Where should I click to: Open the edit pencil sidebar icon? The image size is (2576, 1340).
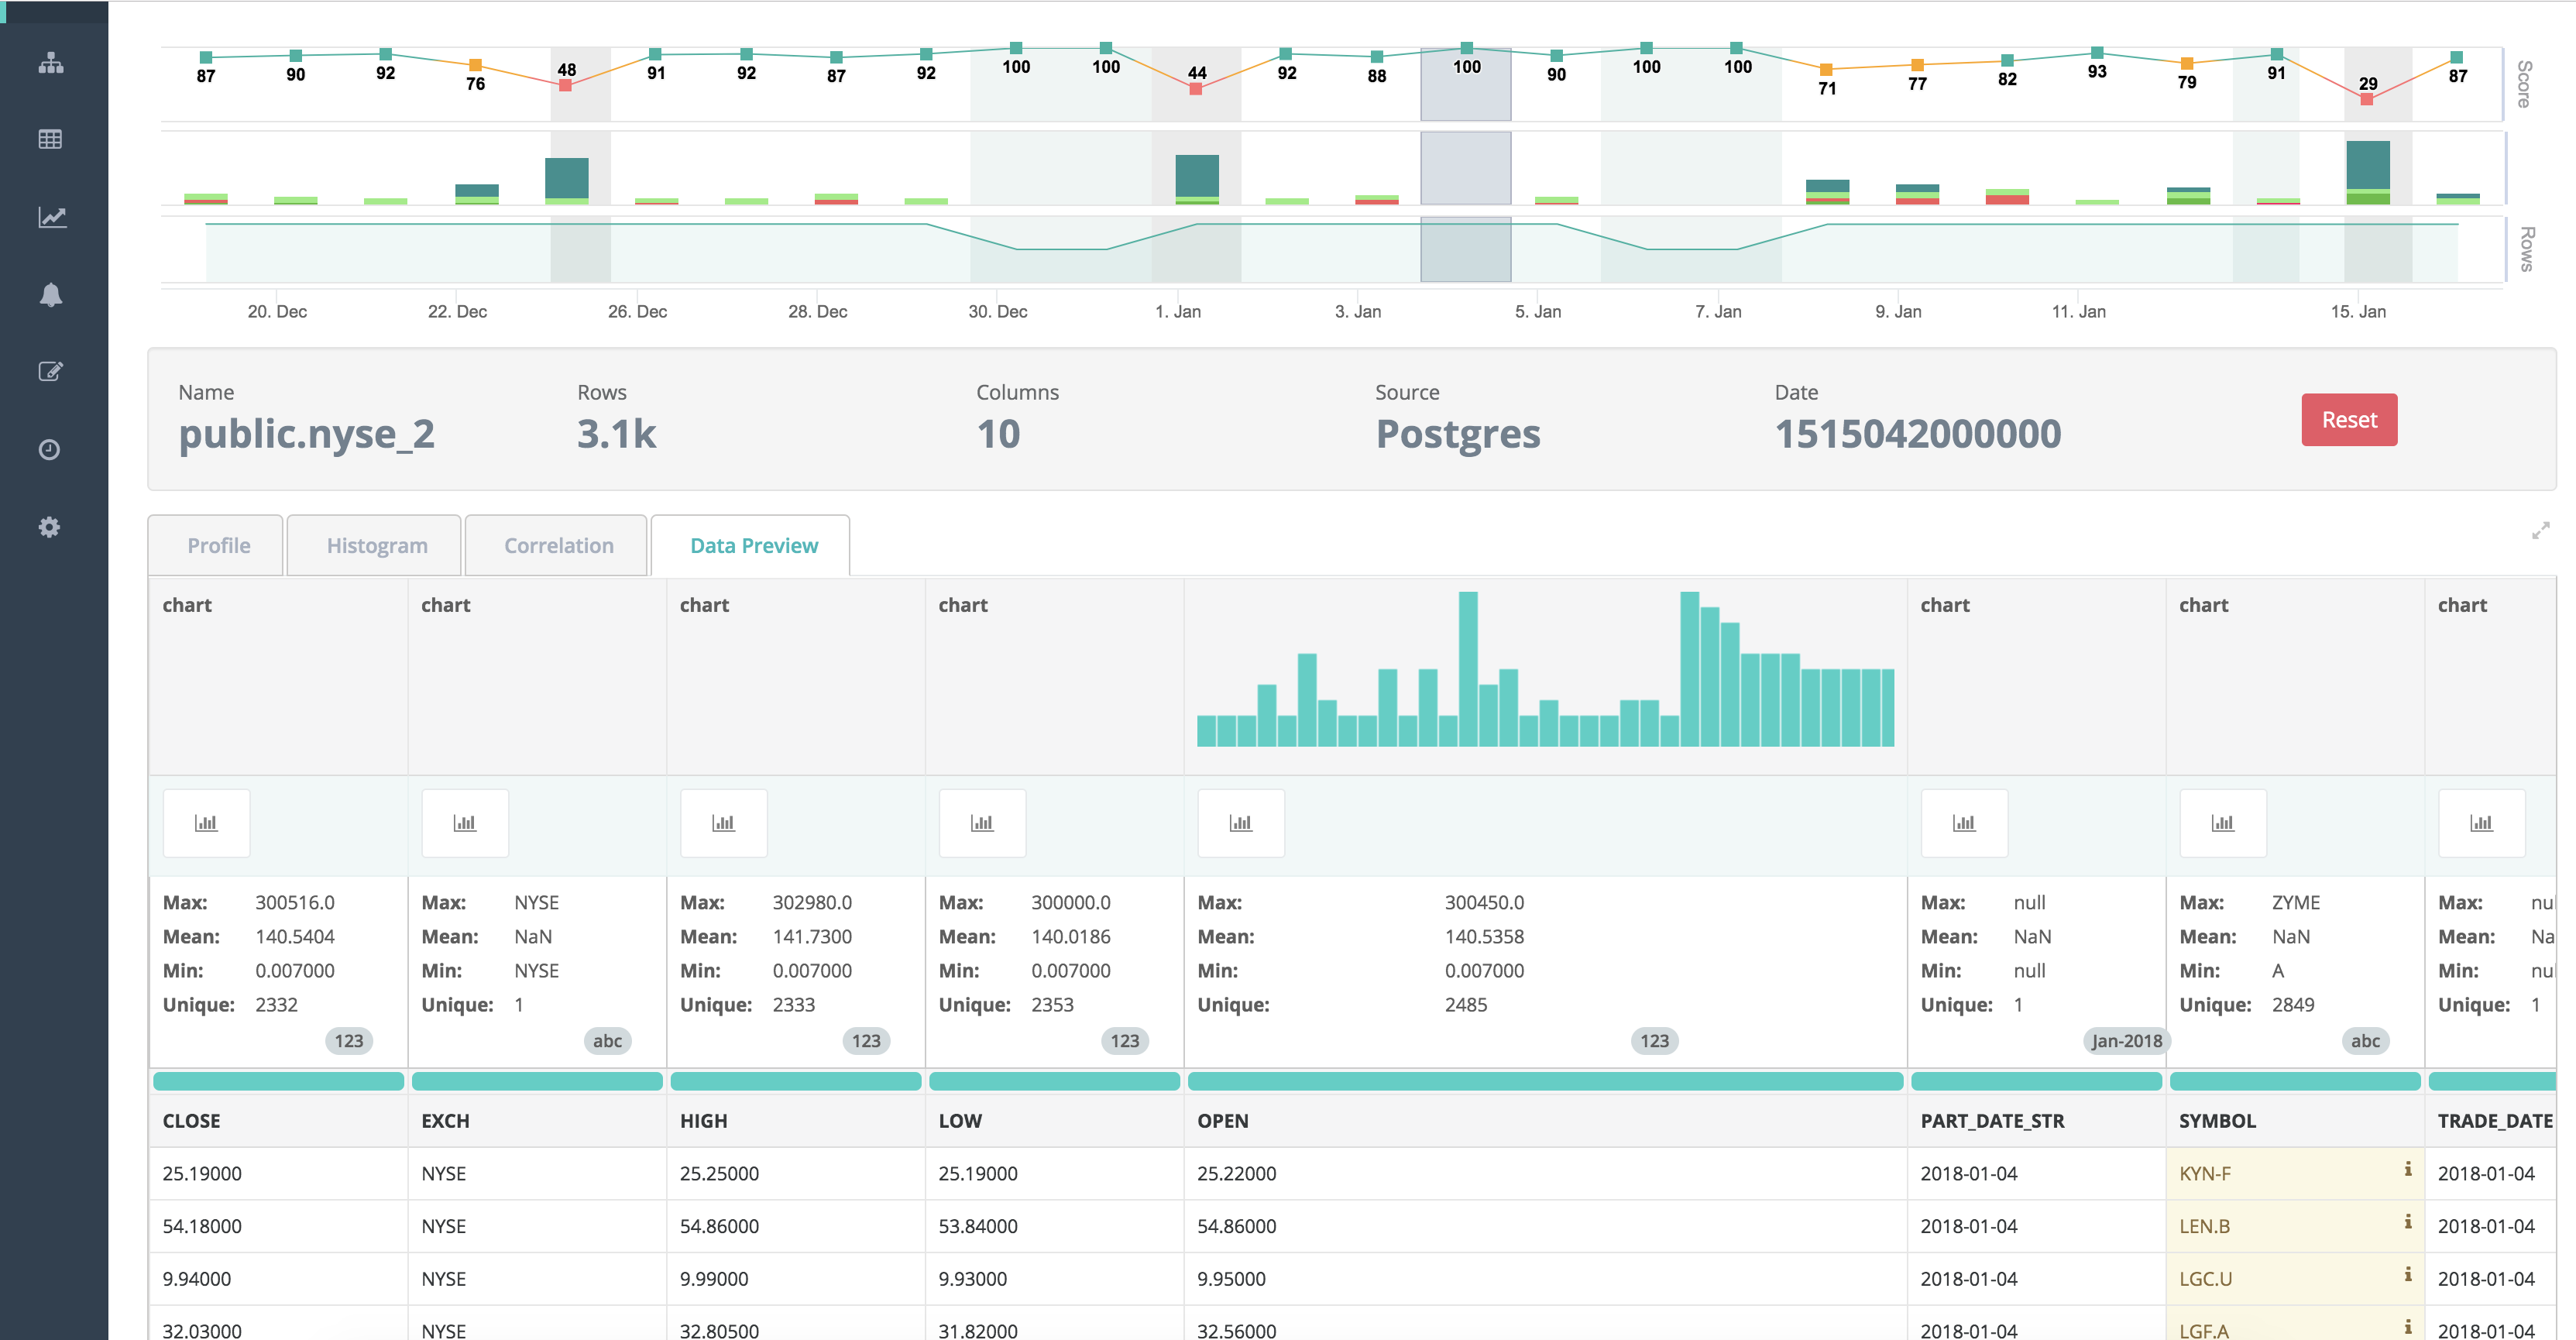click(51, 371)
